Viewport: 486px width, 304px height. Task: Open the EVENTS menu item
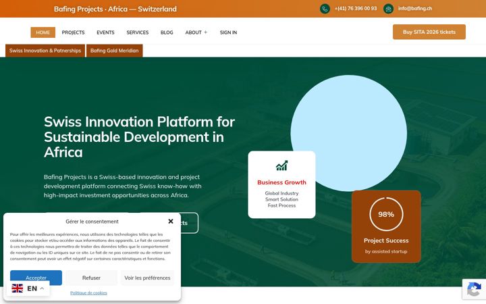click(105, 32)
